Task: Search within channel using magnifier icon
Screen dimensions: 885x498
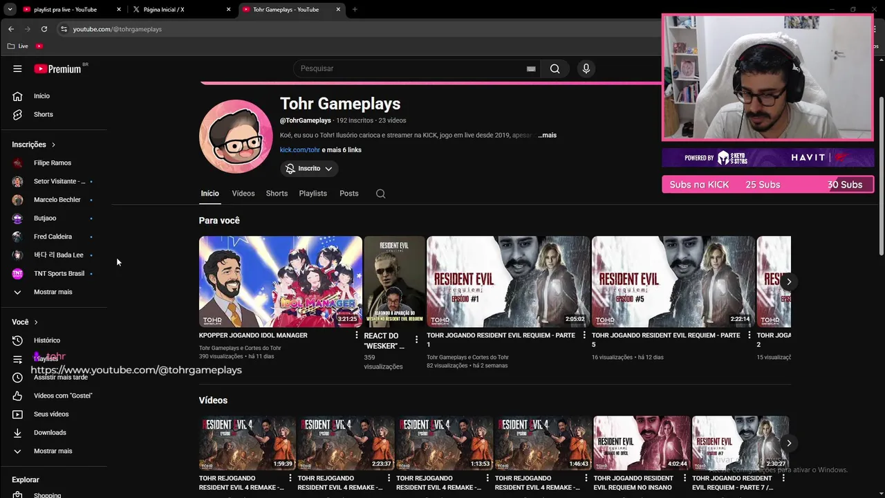Action: point(380,194)
